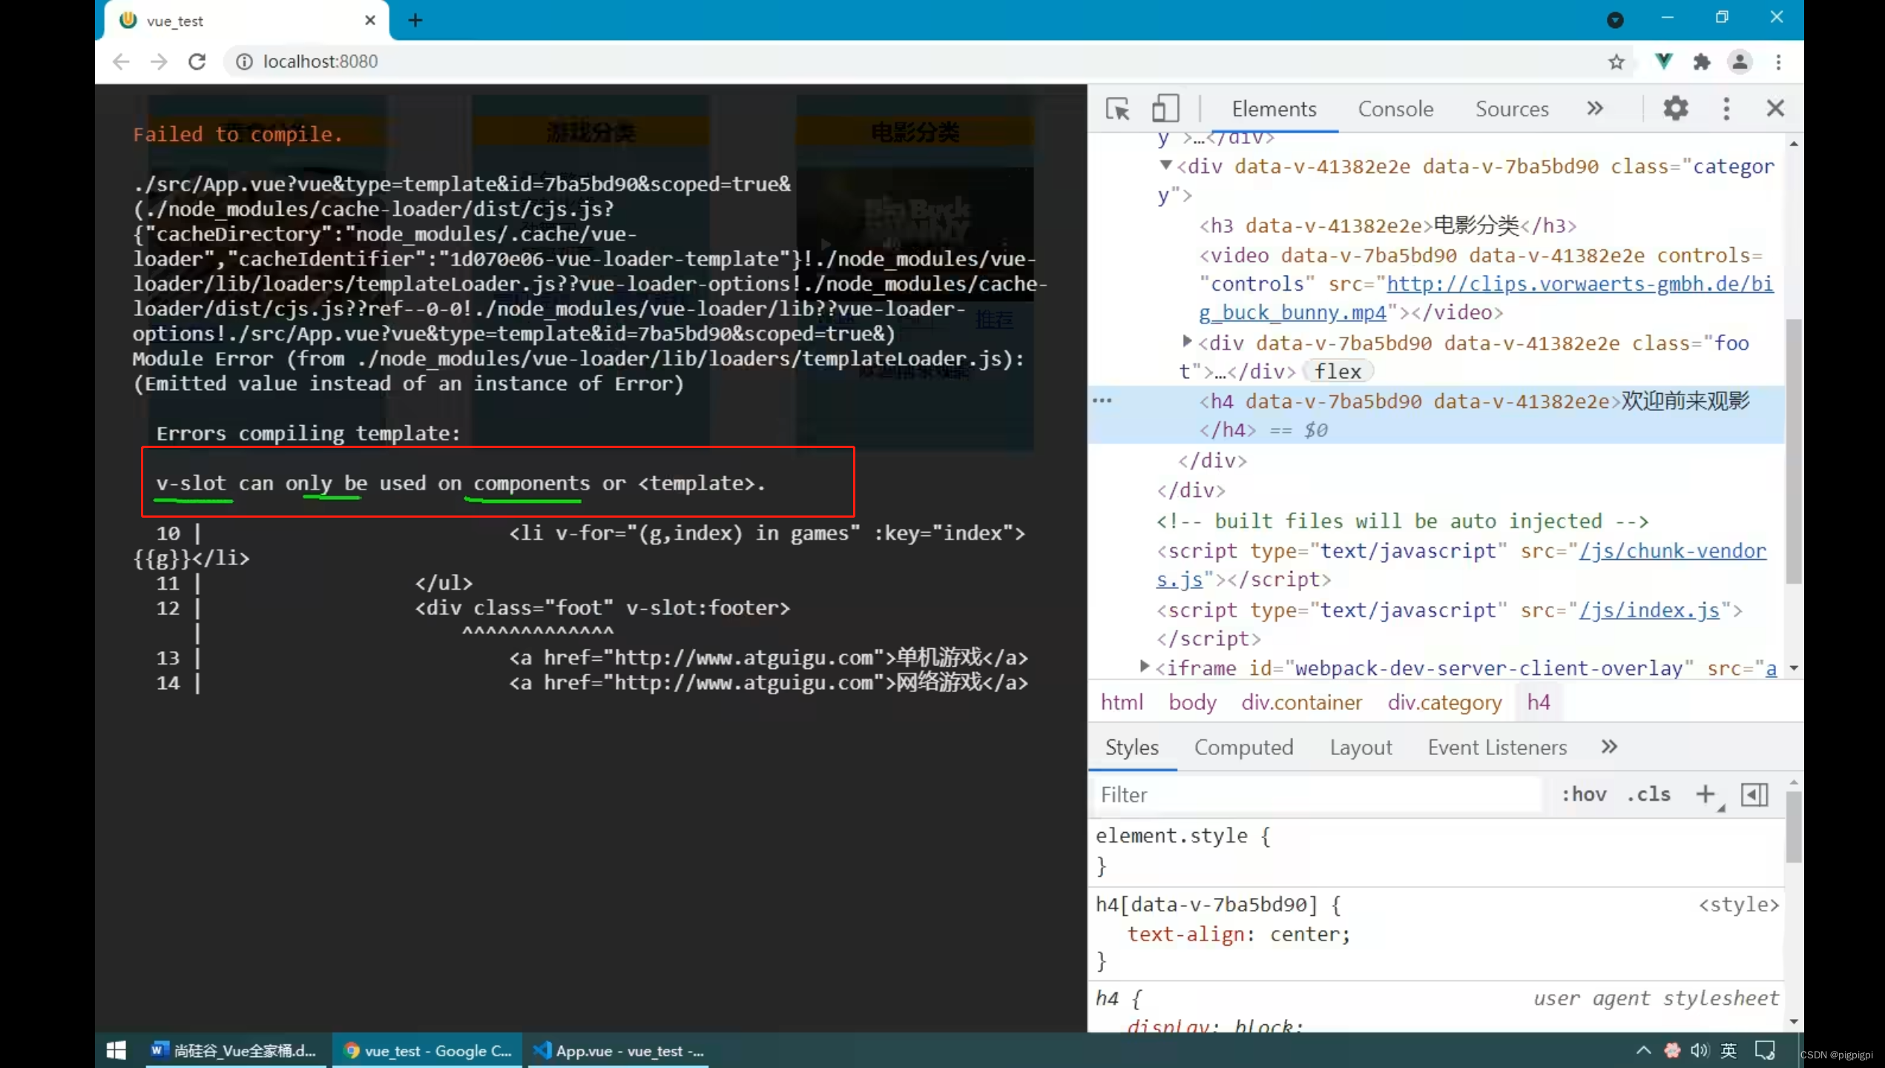Click the element.style rule block

point(1436,851)
